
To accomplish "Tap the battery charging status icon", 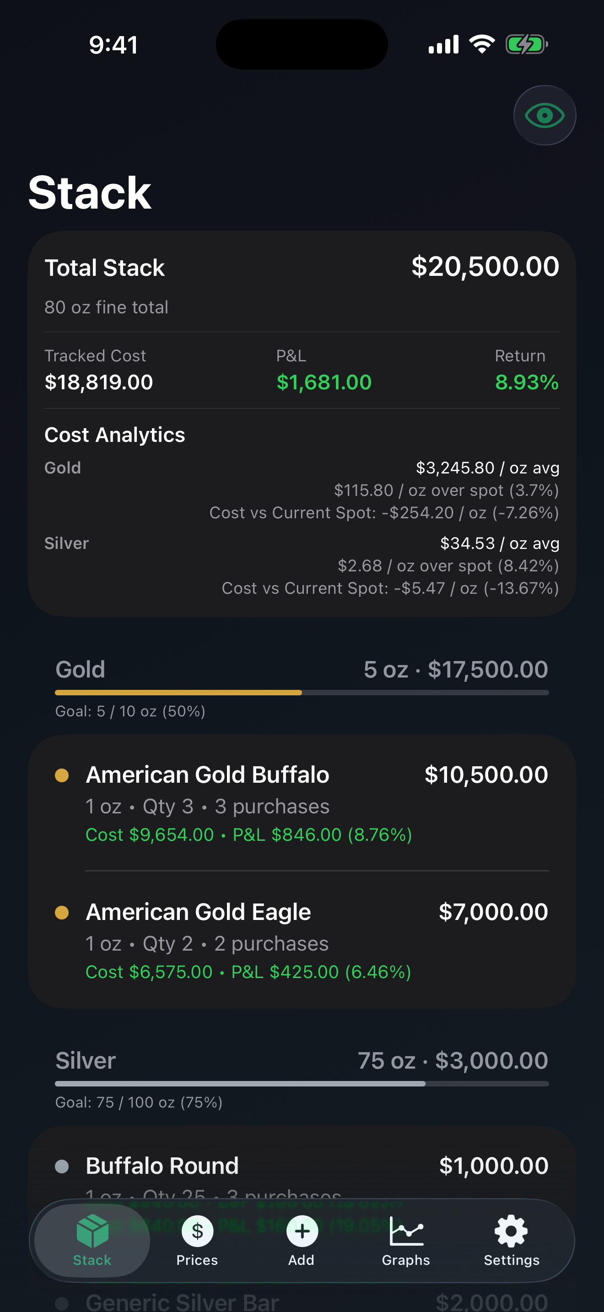I will pos(527,44).
